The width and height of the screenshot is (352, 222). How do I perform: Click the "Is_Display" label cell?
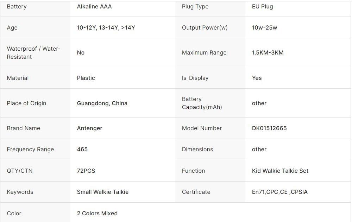pyautogui.click(x=195, y=78)
